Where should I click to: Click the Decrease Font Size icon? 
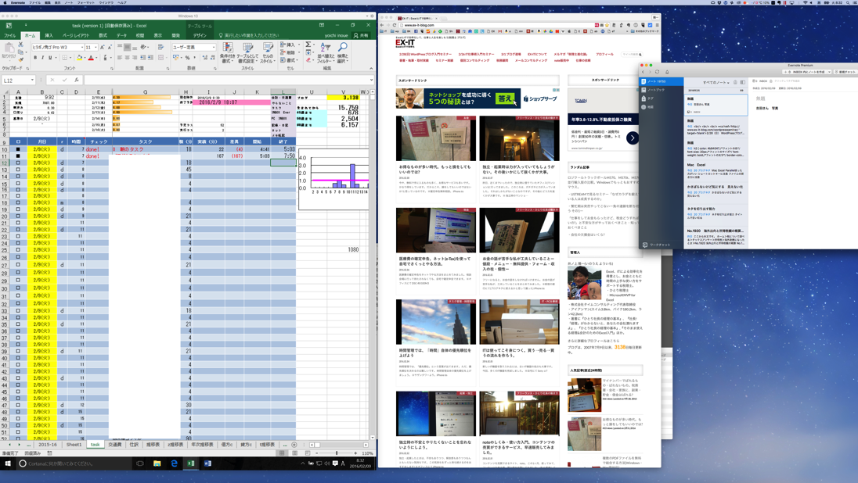[x=110, y=48]
